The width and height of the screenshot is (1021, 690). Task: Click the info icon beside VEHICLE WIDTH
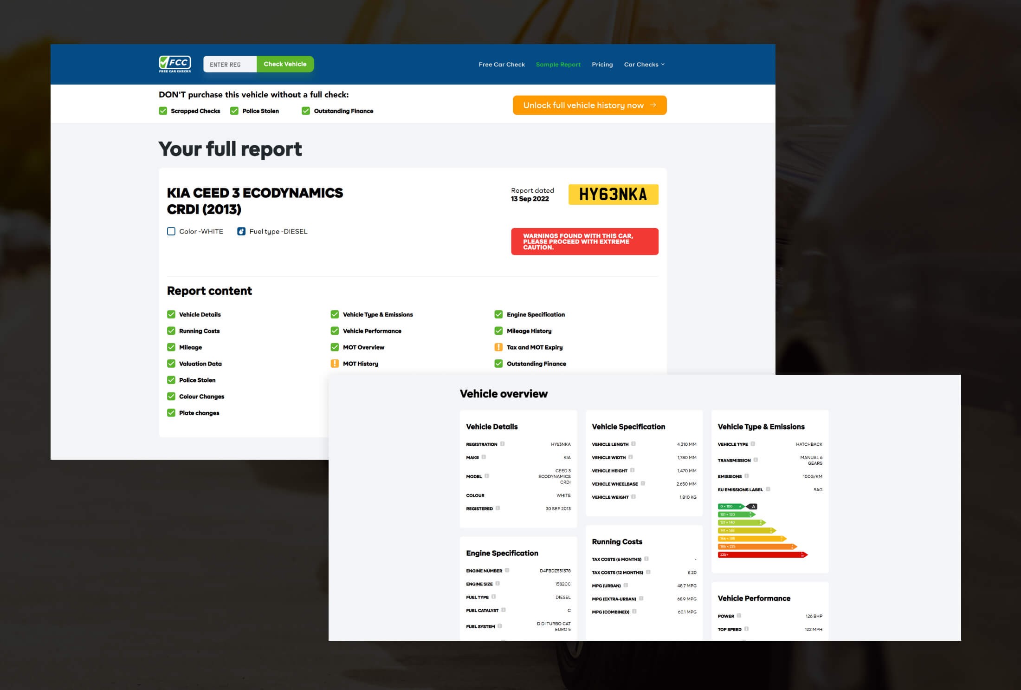(631, 457)
